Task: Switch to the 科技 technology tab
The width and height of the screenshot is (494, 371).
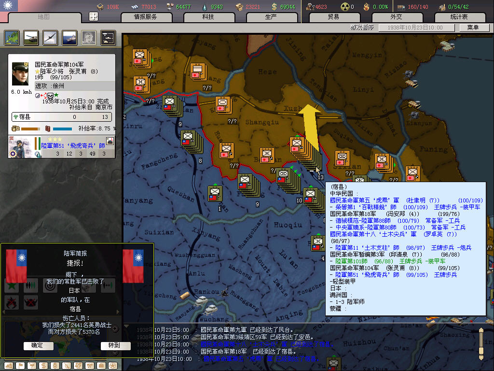Action: coord(208,17)
